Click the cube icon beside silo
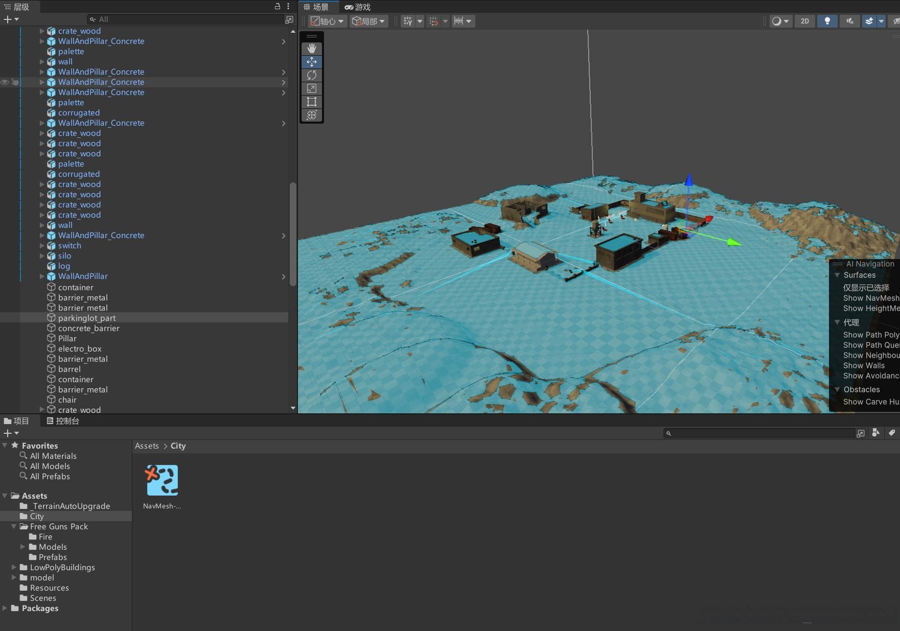The height and width of the screenshot is (631, 900). tap(51, 256)
